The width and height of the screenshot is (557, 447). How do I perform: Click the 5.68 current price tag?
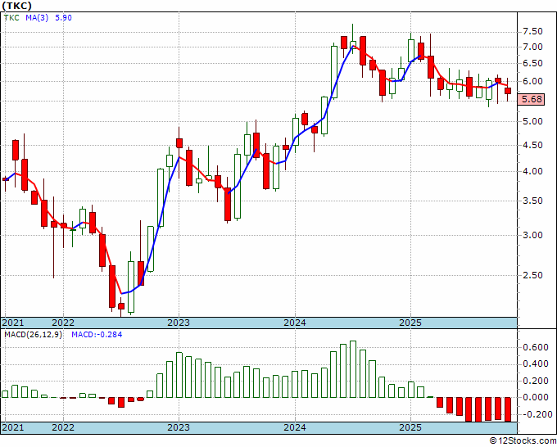coord(532,99)
